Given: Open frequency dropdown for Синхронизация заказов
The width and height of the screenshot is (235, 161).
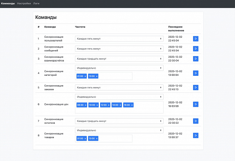Looking at the screenshot, I should click(x=119, y=87).
